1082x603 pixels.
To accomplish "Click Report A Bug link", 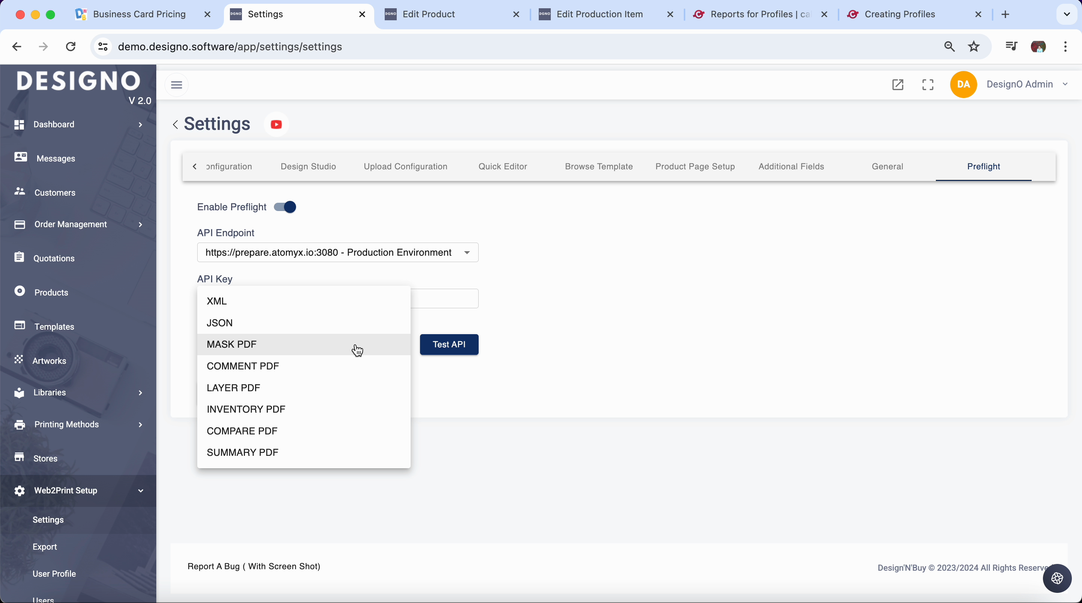I will 254,566.
